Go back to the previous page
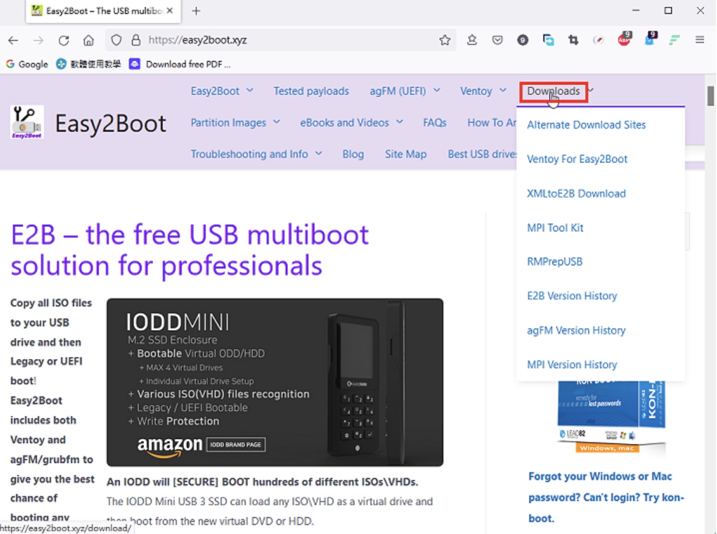The image size is (717, 534). coord(13,40)
